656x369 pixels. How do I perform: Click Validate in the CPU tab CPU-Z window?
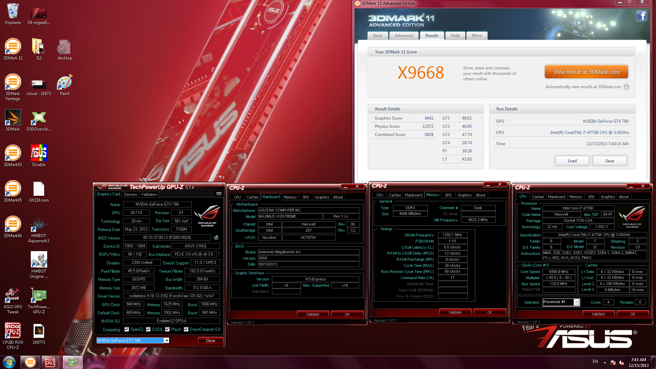point(598,314)
